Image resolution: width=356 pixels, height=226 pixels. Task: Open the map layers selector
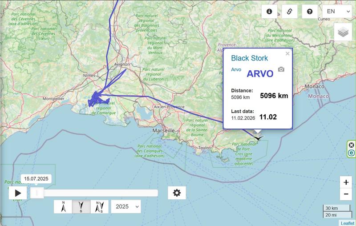tap(343, 32)
